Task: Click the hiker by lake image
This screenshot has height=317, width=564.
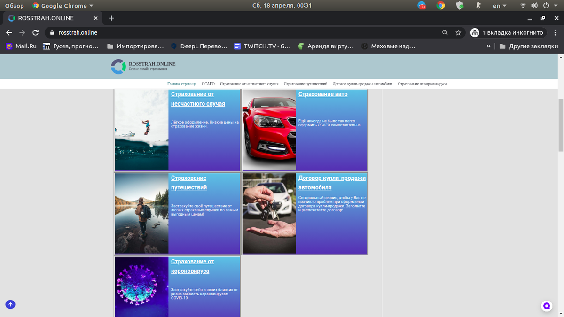Action: 141,214
